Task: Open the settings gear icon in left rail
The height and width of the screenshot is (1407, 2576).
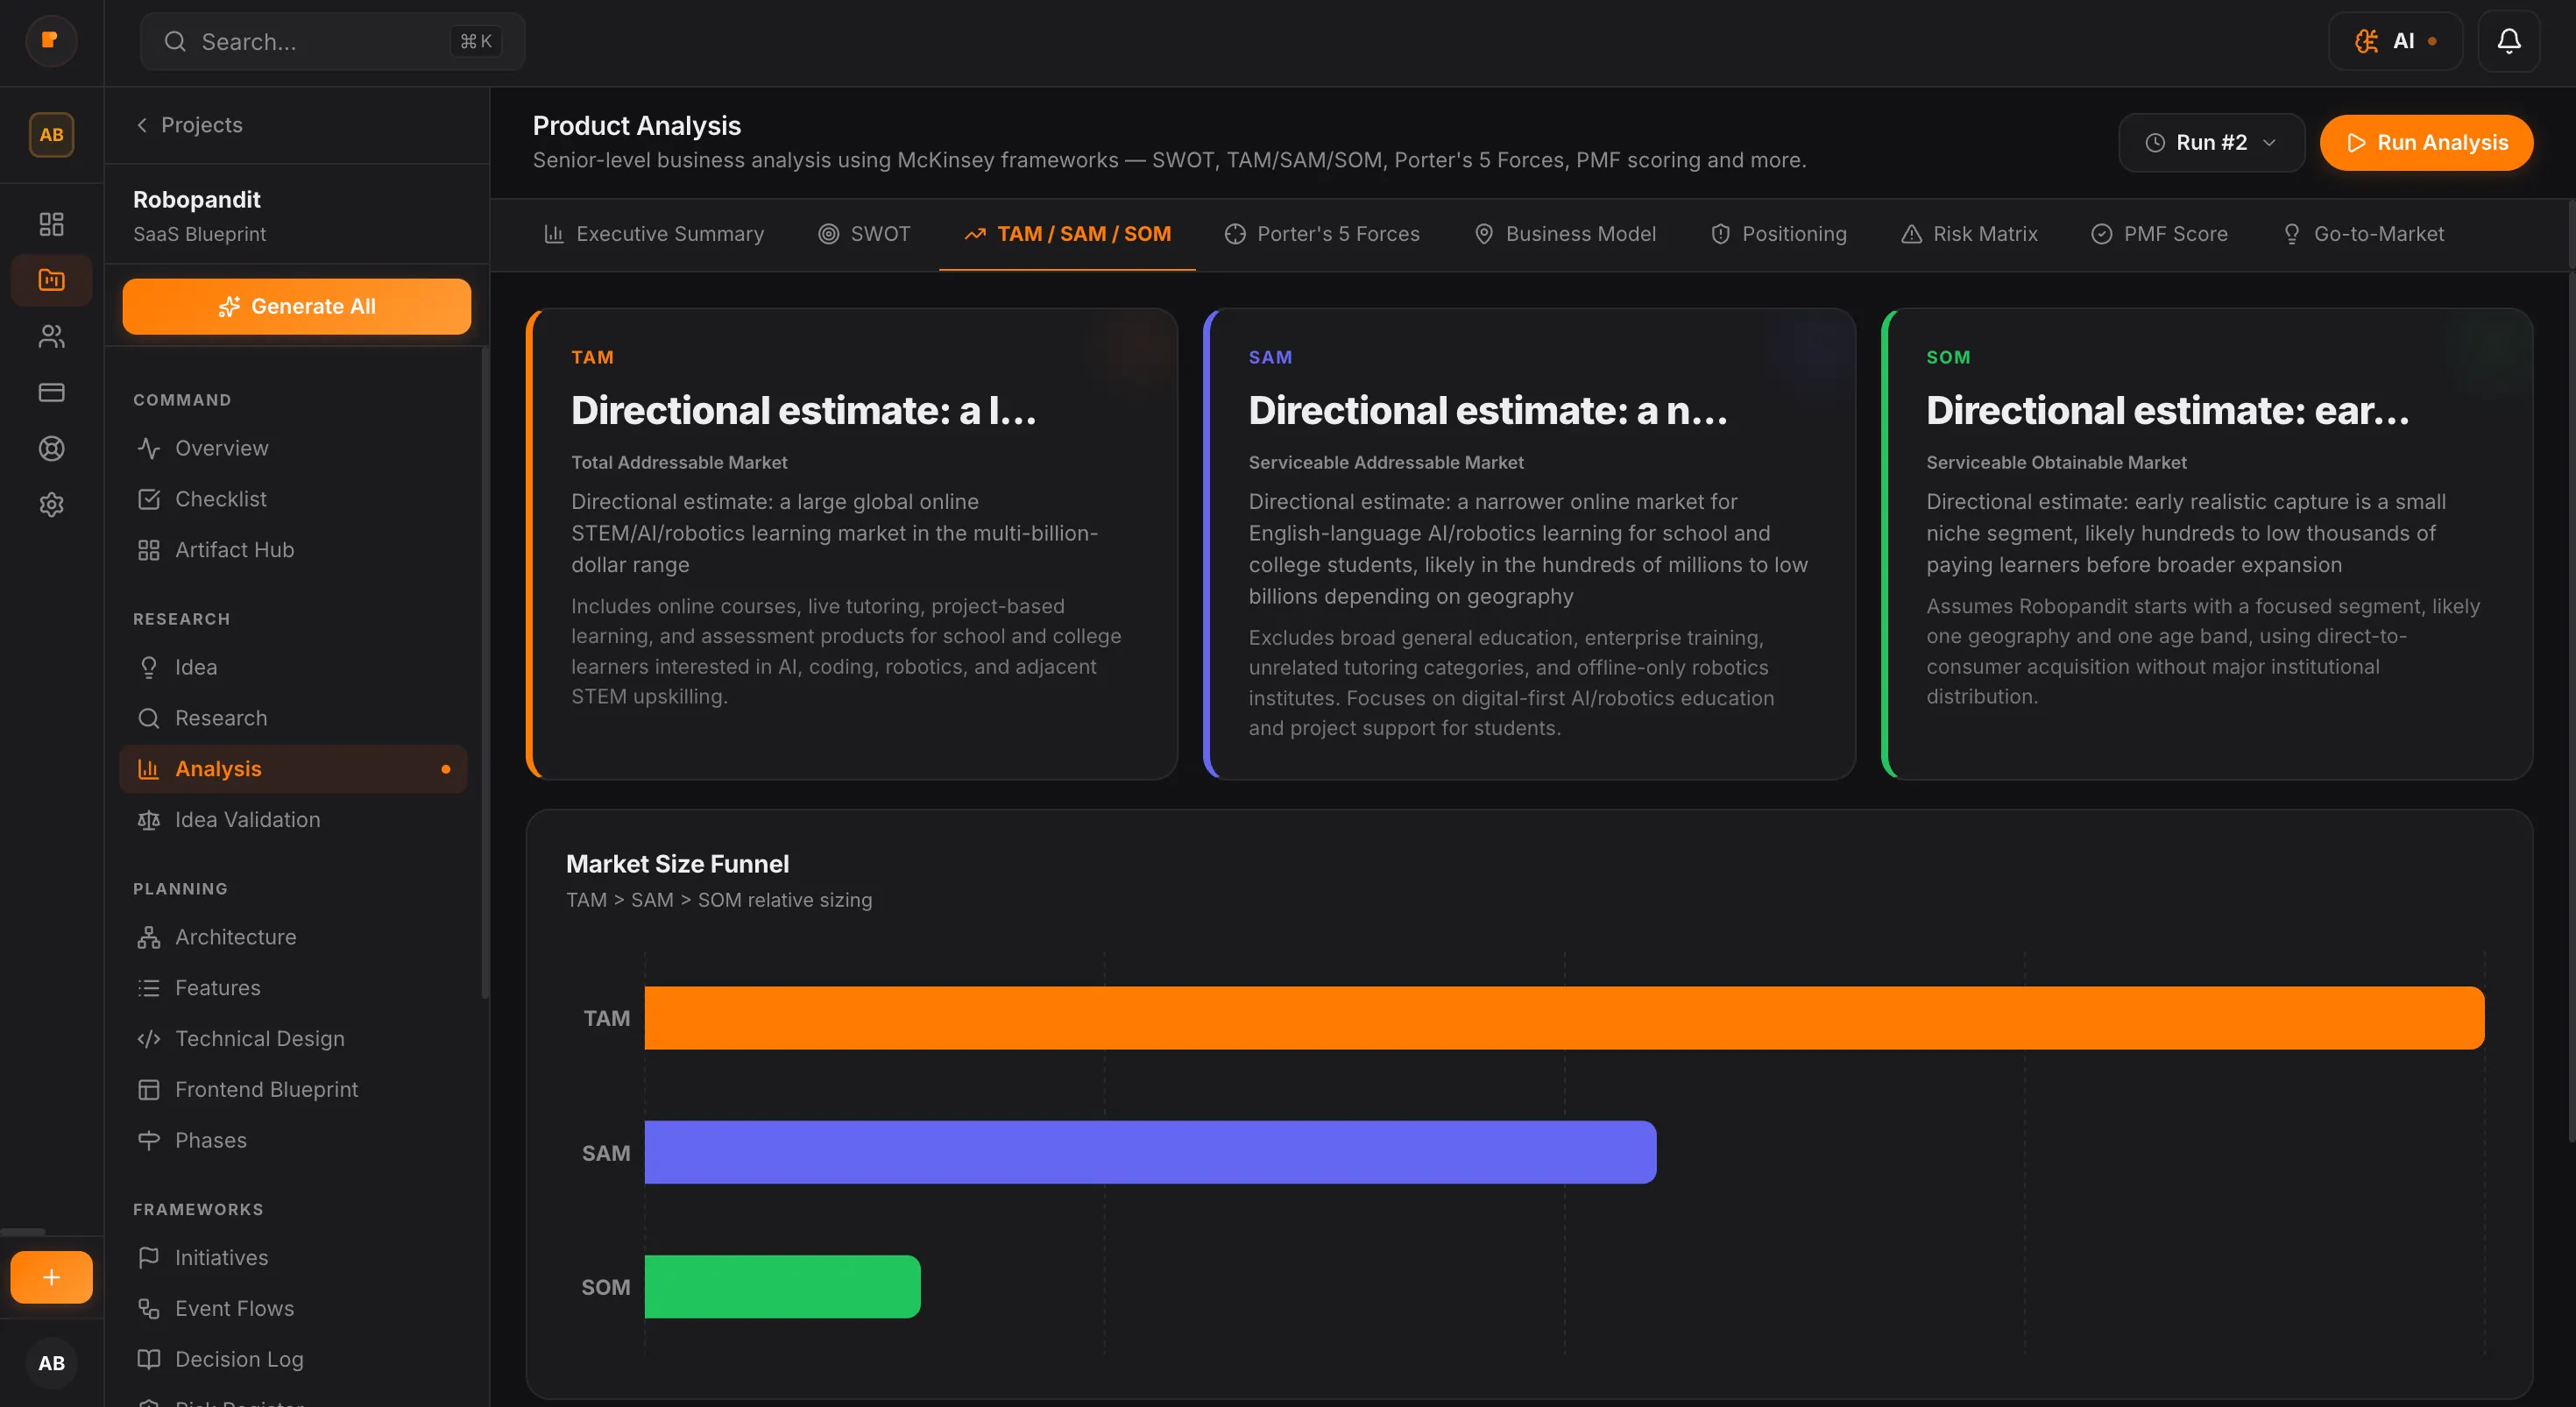Action: point(51,504)
